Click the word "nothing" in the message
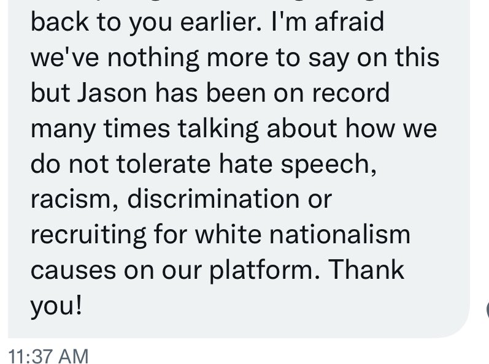The image size is (489, 364). click(x=153, y=58)
